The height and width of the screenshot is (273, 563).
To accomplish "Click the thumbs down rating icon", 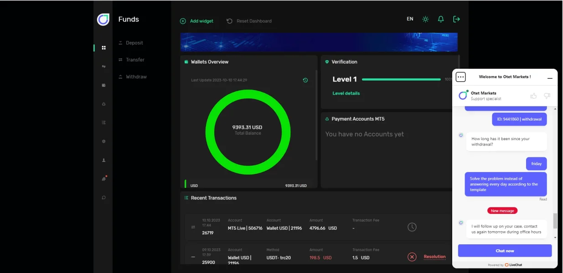I will pyautogui.click(x=547, y=96).
